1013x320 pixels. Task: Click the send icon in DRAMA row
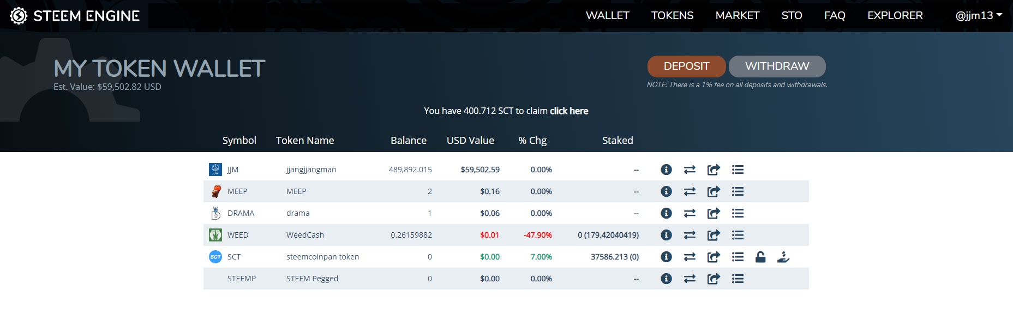[714, 213]
